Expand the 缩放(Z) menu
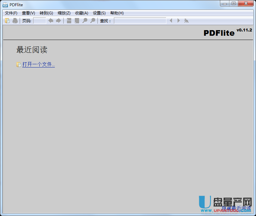 click(x=64, y=13)
